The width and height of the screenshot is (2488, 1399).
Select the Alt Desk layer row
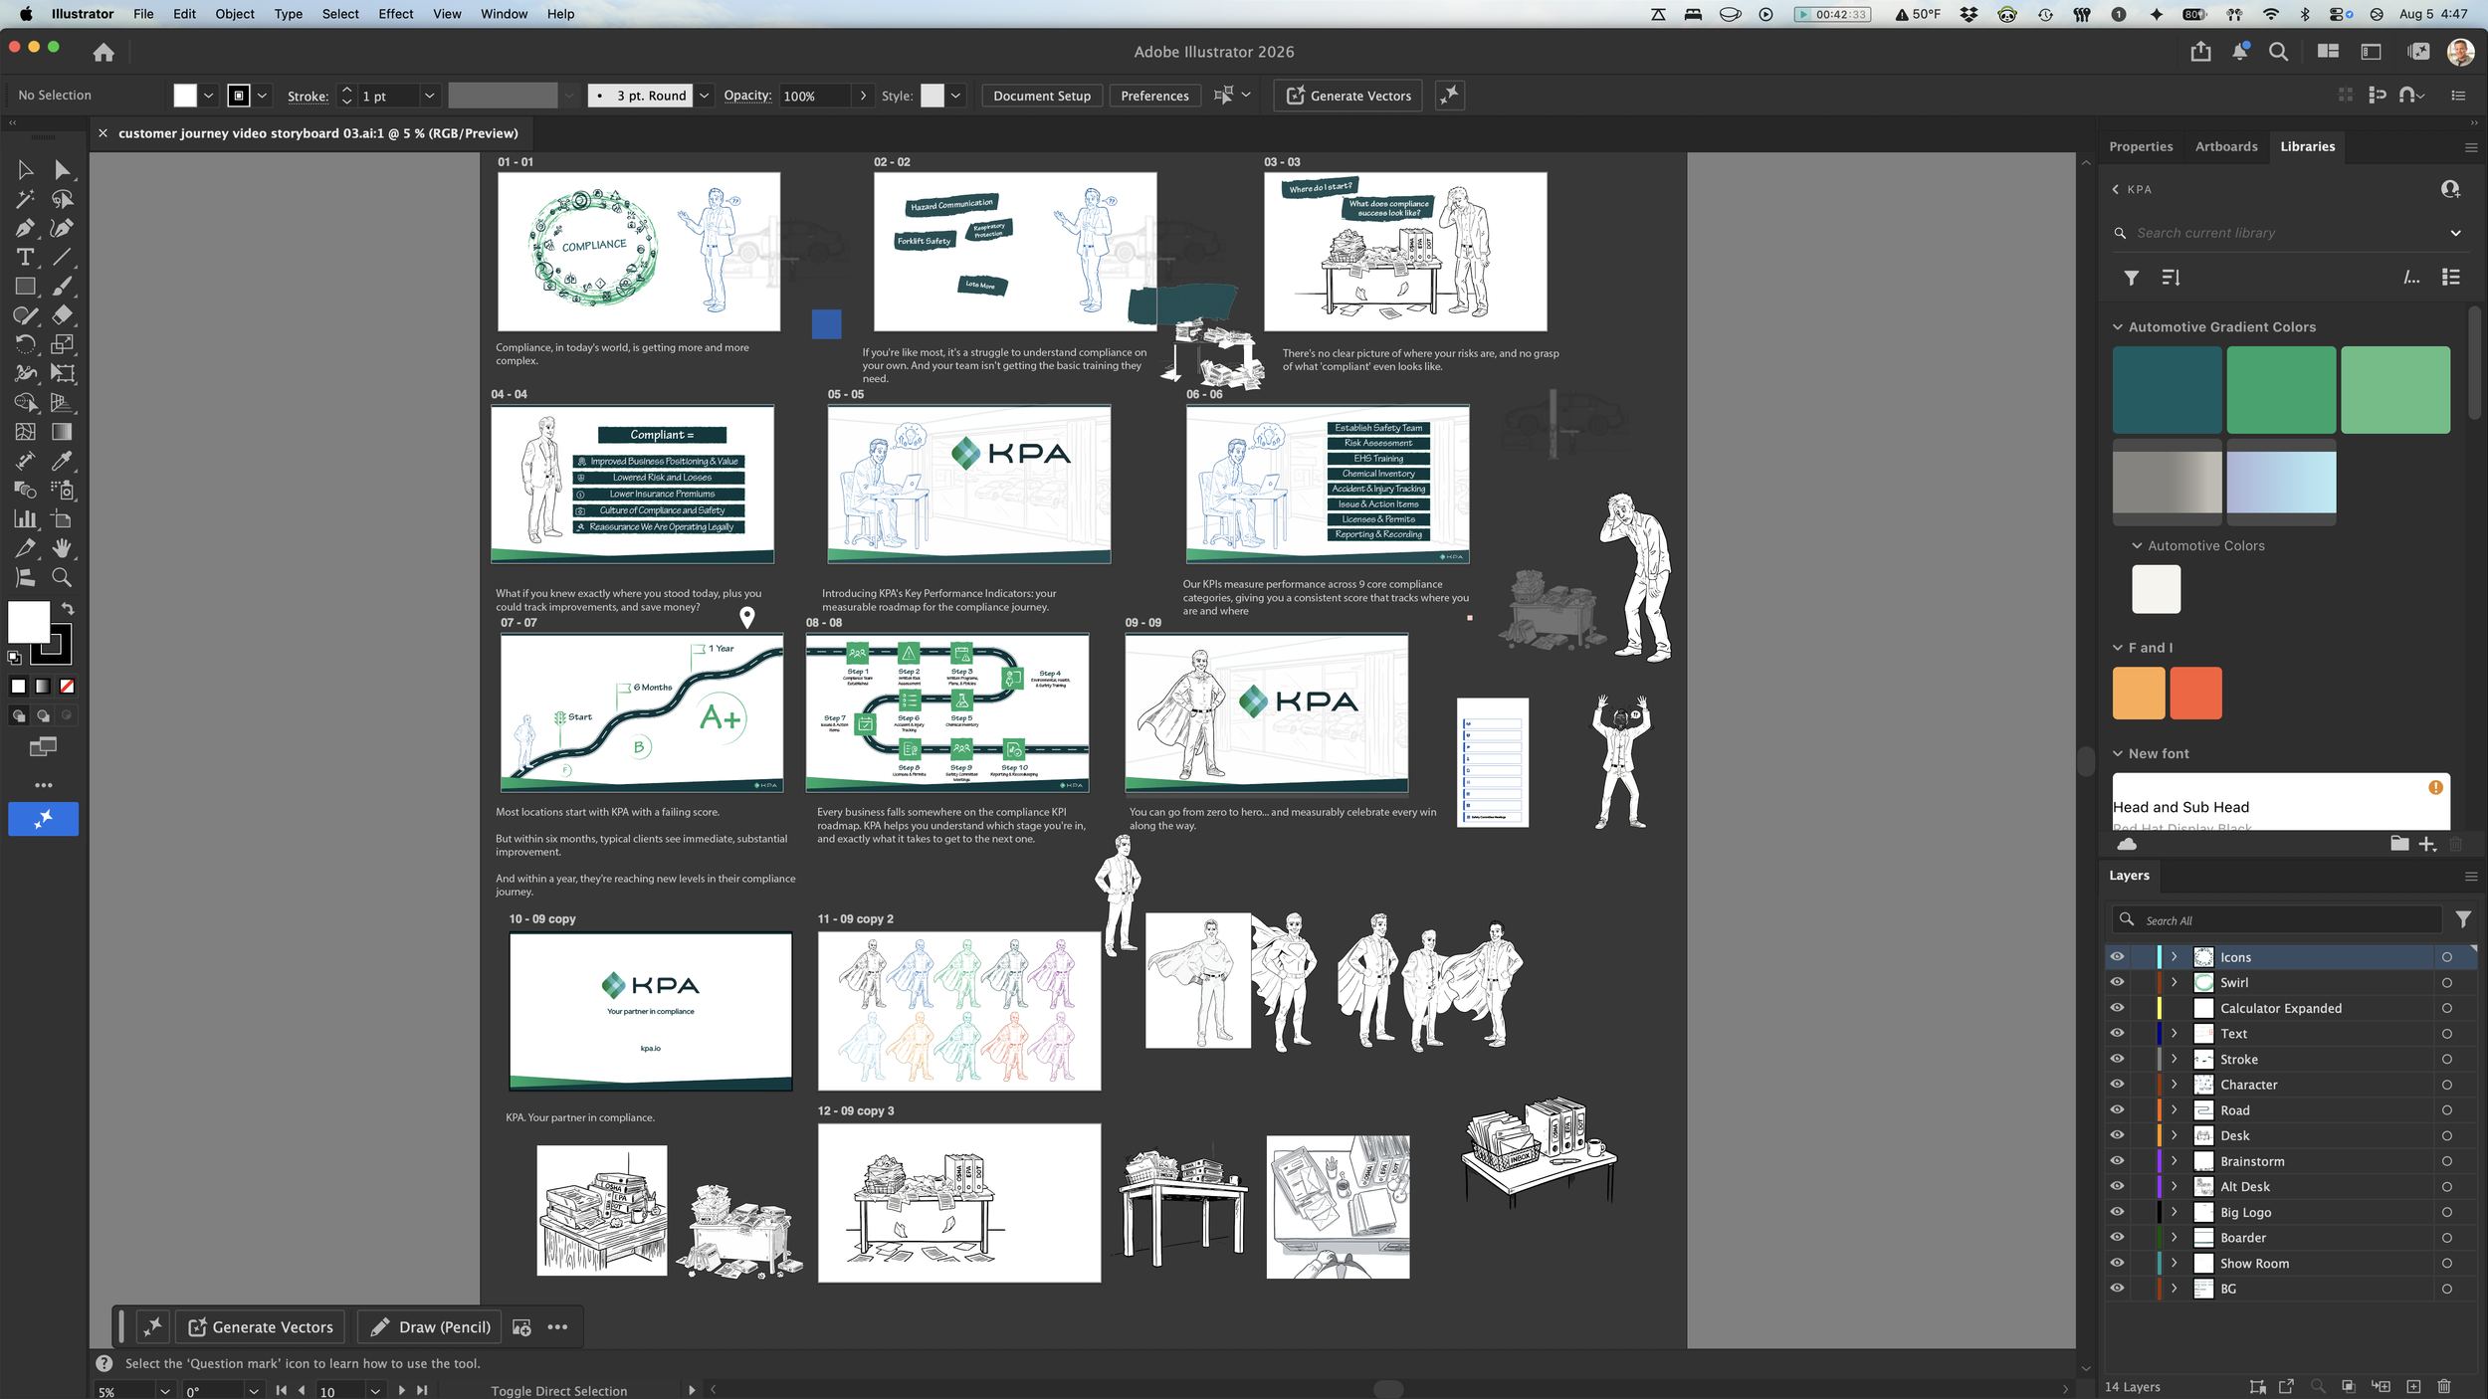[x=2290, y=1186]
